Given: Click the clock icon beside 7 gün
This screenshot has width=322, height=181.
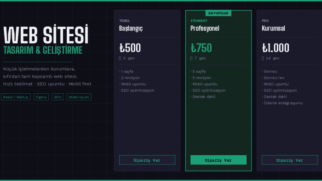Looking at the screenshot, I should (191, 58).
